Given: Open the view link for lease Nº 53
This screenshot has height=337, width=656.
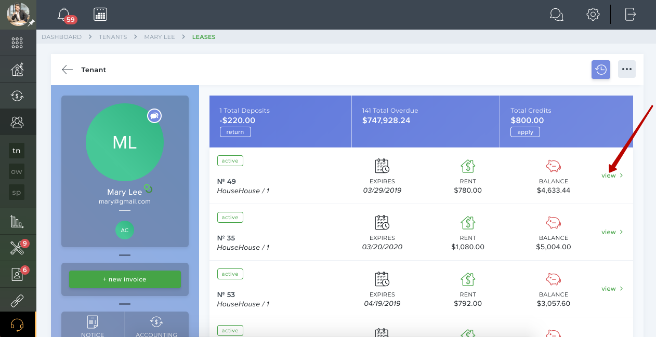Looking at the screenshot, I should [612, 289].
